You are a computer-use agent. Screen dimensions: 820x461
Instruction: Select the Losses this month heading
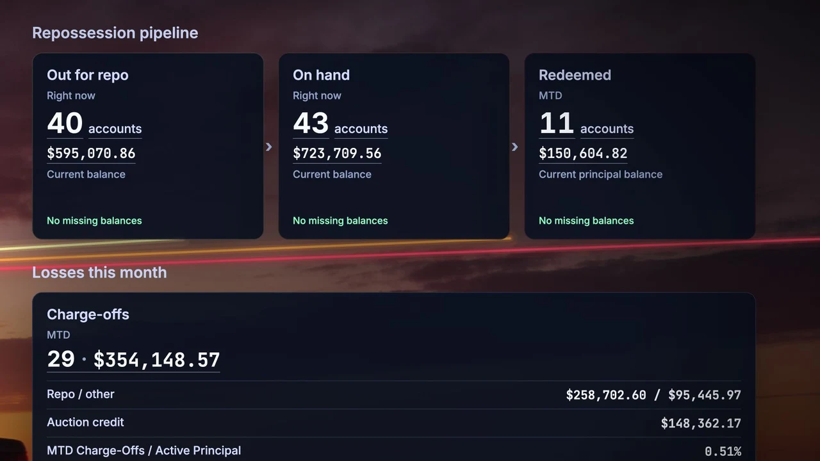(x=99, y=273)
